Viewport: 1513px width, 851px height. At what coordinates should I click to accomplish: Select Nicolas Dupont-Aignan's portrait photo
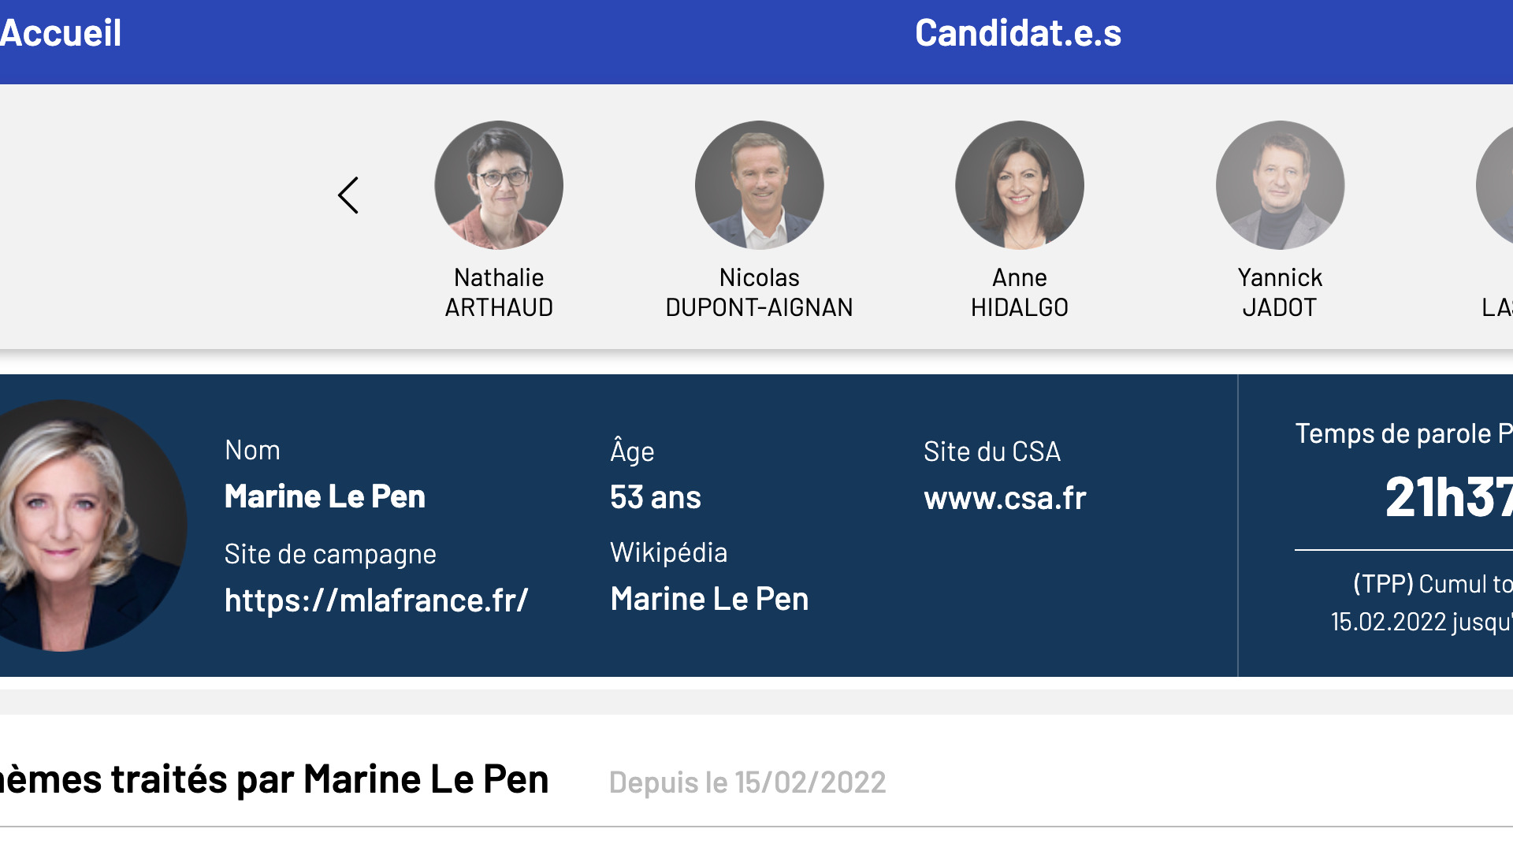760,185
